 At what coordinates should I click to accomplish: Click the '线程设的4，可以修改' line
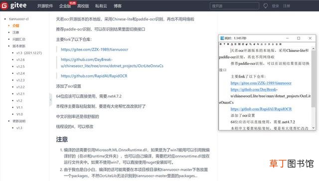(75, 127)
